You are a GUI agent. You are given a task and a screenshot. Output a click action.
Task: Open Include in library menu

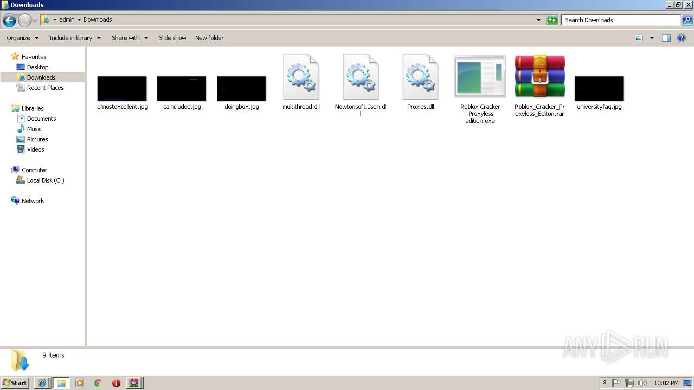(75, 38)
